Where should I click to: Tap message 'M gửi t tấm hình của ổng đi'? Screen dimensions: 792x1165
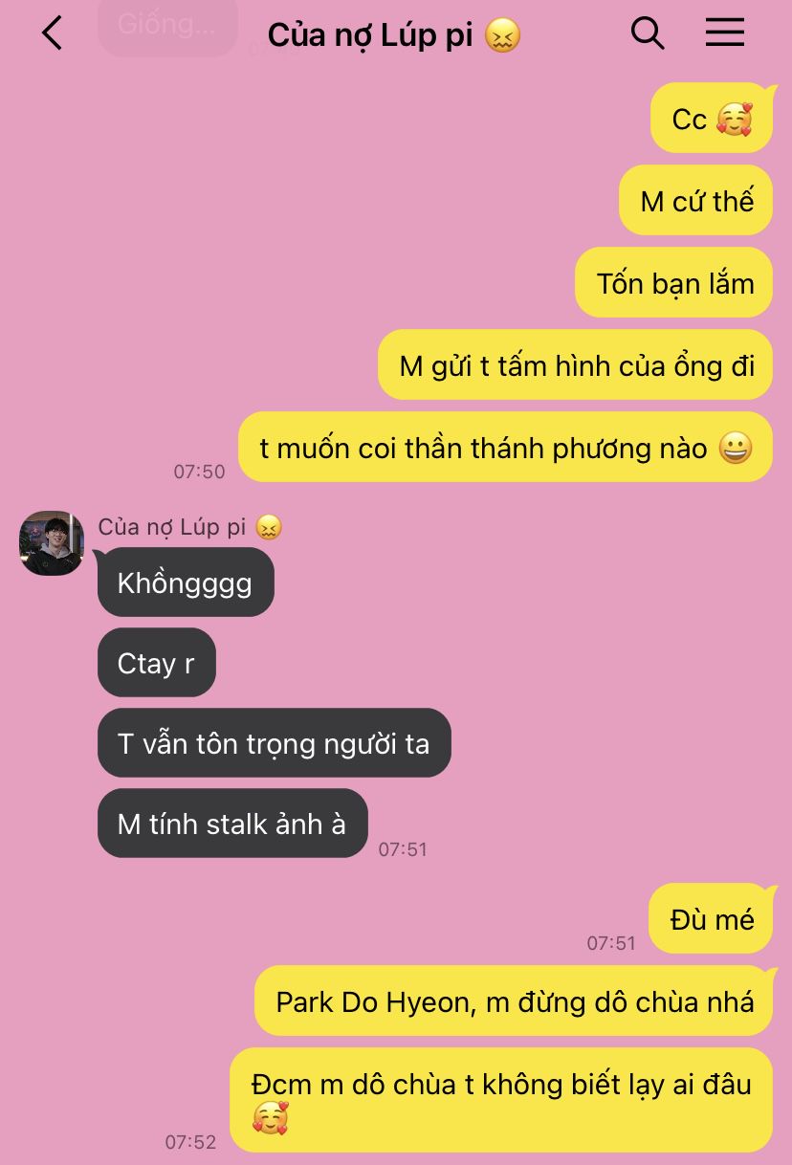tap(576, 365)
